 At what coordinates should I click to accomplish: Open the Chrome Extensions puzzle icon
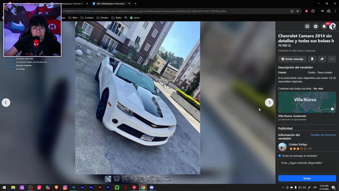[x=313, y=11]
